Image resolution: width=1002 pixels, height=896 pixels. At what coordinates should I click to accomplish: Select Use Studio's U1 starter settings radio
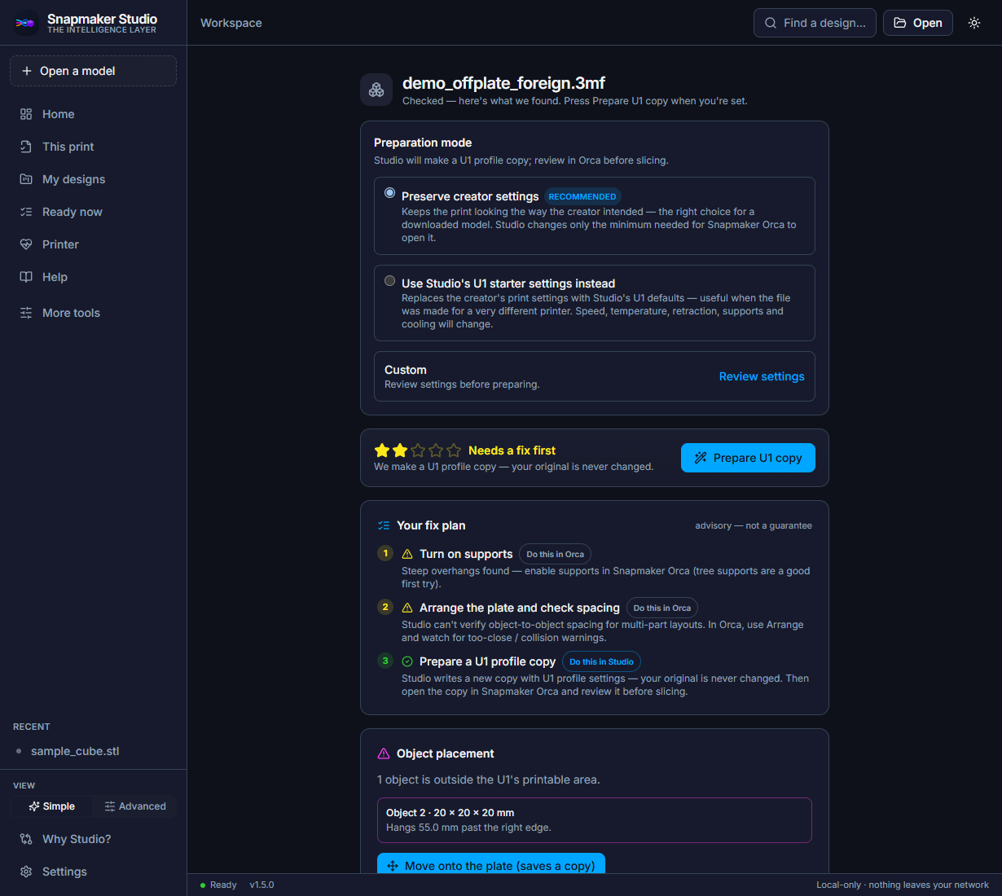(390, 280)
